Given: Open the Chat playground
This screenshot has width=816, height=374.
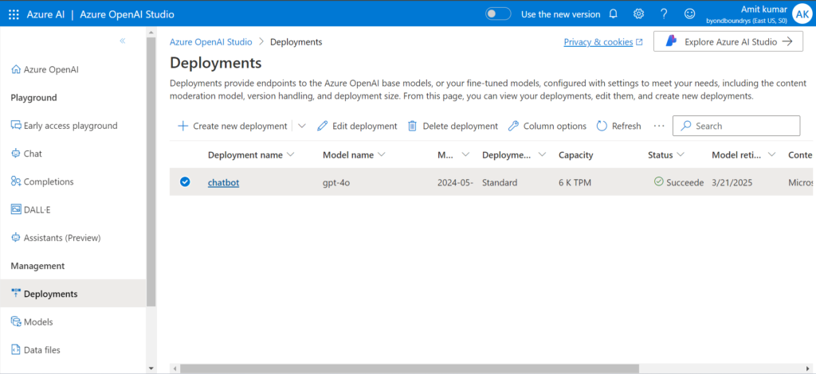Looking at the screenshot, I should pyautogui.click(x=26, y=154).
